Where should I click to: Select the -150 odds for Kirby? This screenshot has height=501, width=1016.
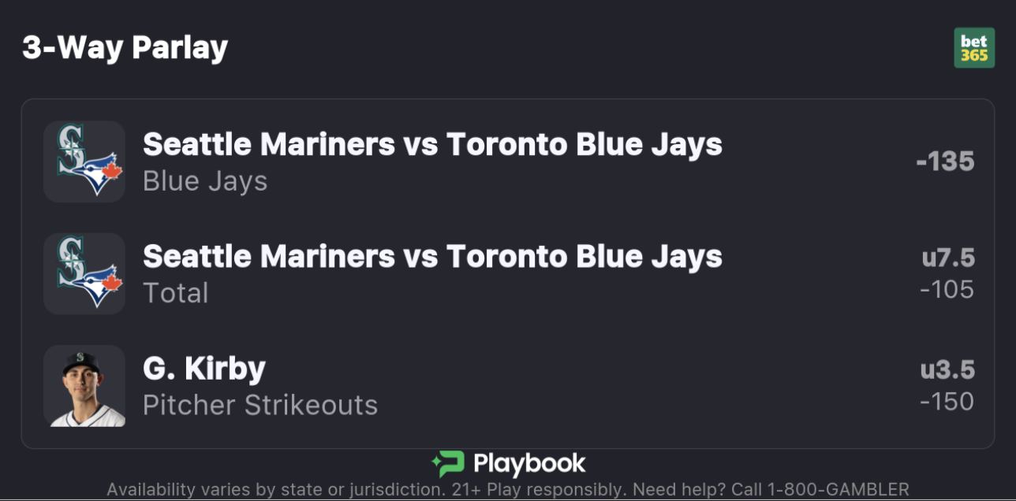pos(947,402)
